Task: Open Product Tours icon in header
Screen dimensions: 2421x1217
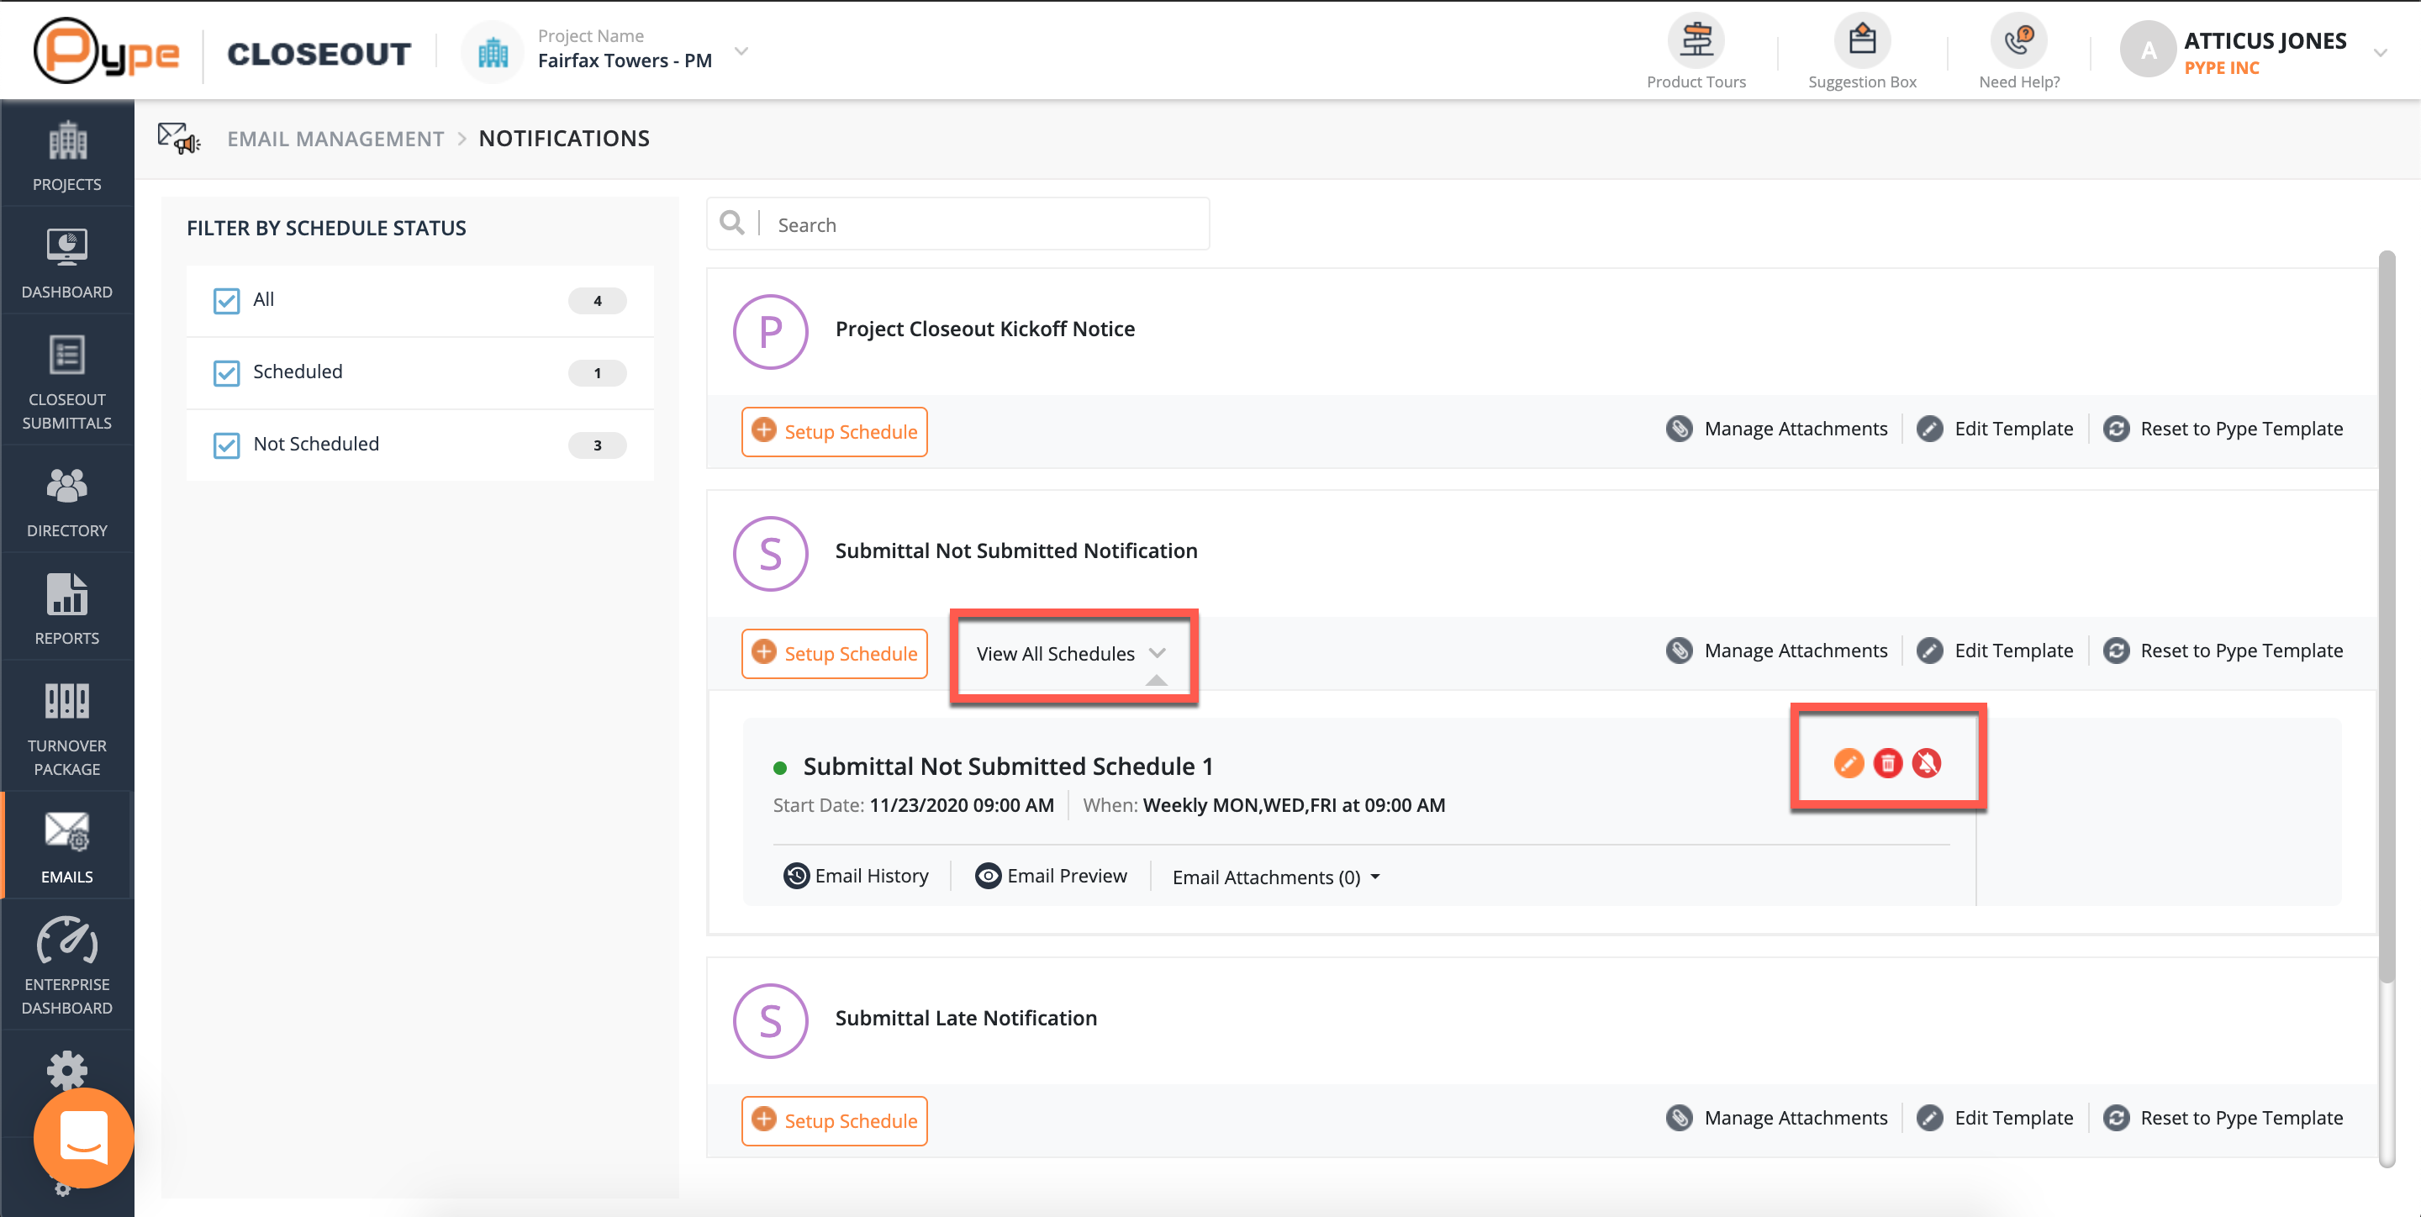Action: click(x=1696, y=41)
